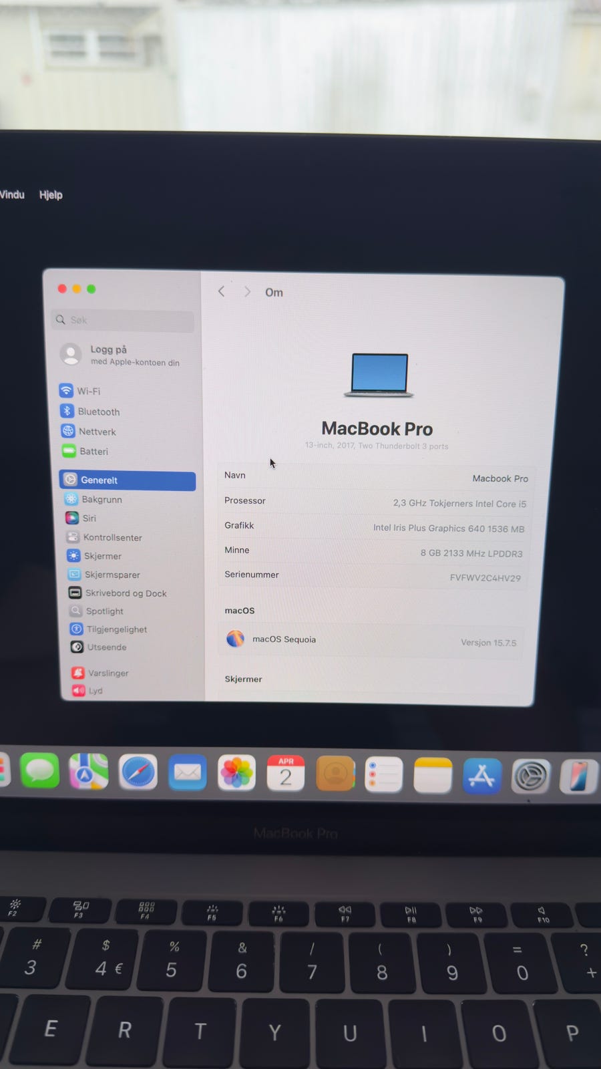Open Kontrollsenter settings
The image size is (601, 1069).
tap(105, 537)
